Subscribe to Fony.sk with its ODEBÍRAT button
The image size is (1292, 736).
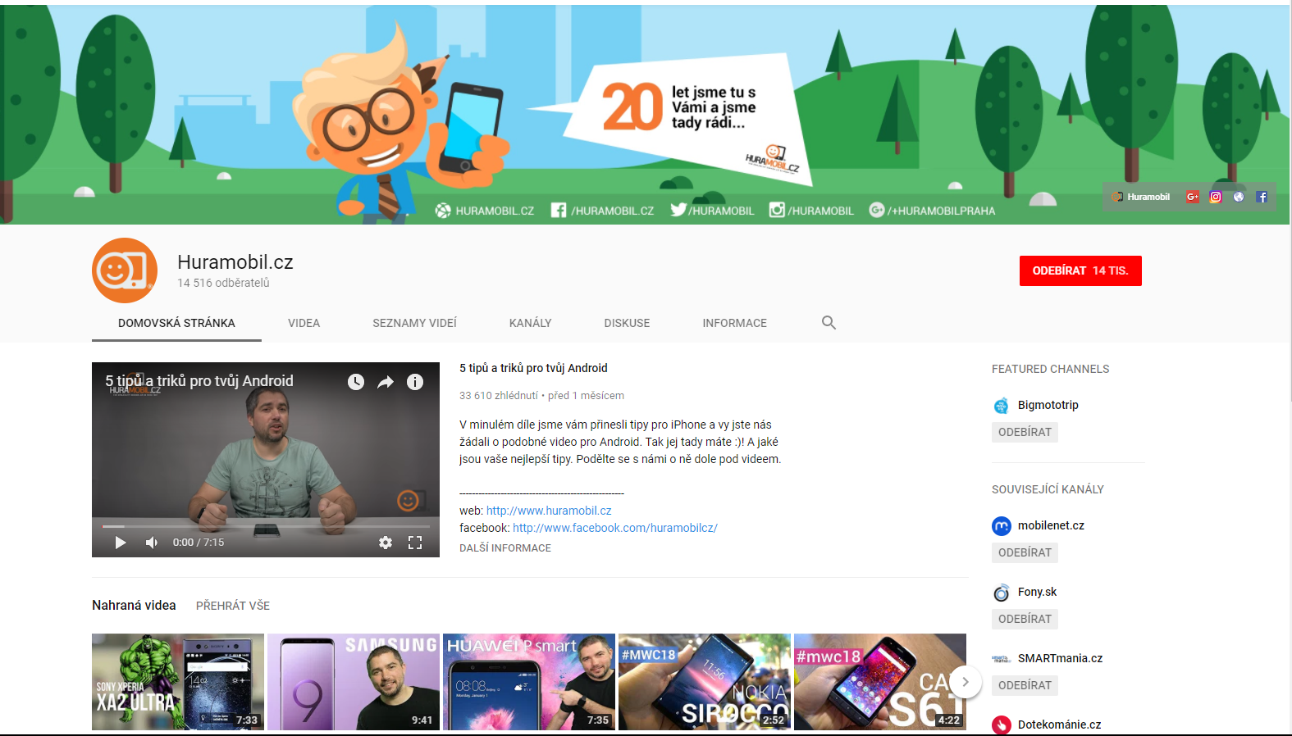[x=1025, y=619]
